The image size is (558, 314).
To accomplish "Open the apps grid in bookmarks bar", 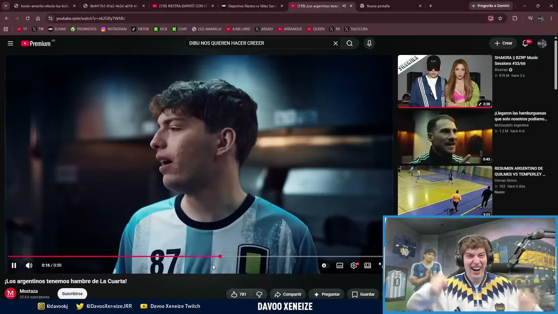I will pyautogui.click(x=6, y=29).
